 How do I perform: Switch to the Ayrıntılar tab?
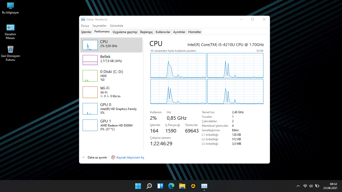179,32
